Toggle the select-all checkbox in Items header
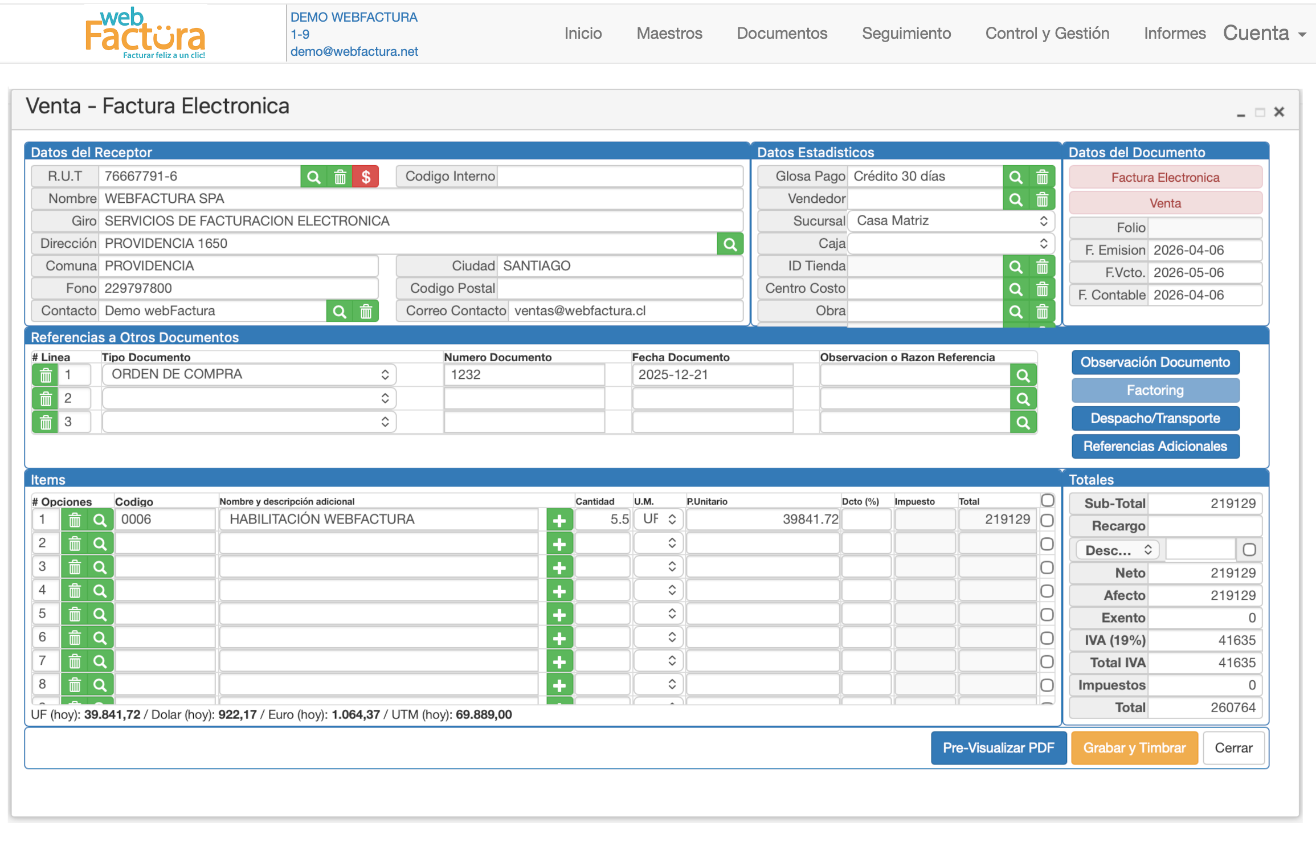1316x842 pixels. (1047, 501)
